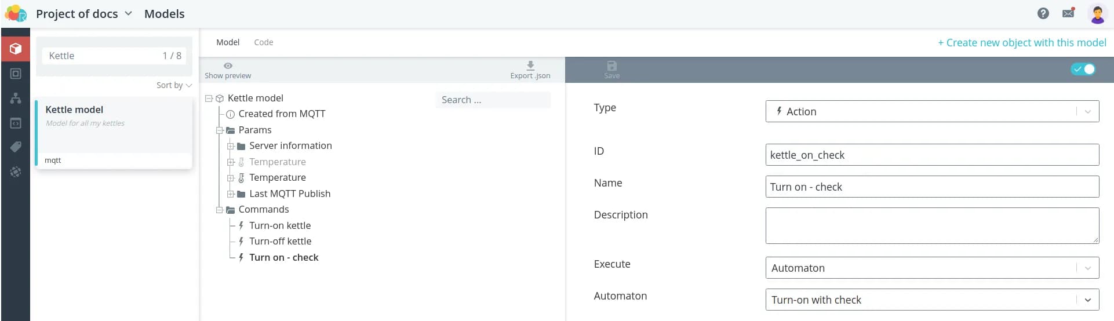
Task: Open the Sort by menu
Action: pyautogui.click(x=173, y=85)
